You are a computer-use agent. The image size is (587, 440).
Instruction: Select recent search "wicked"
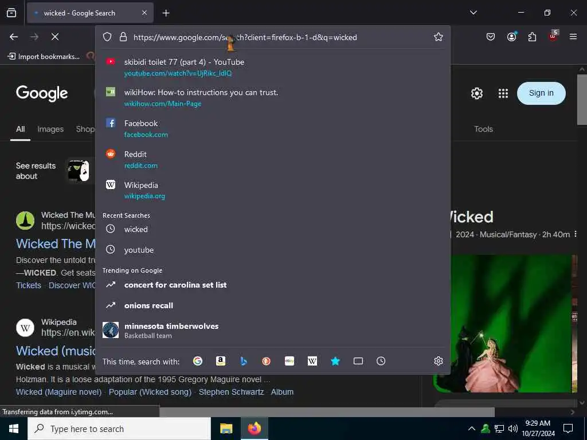pyautogui.click(x=273, y=229)
